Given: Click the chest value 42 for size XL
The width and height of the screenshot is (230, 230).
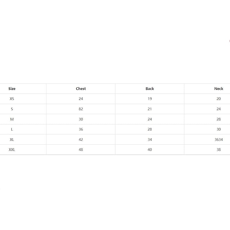Looking at the screenshot, I should [x=81, y=139].
